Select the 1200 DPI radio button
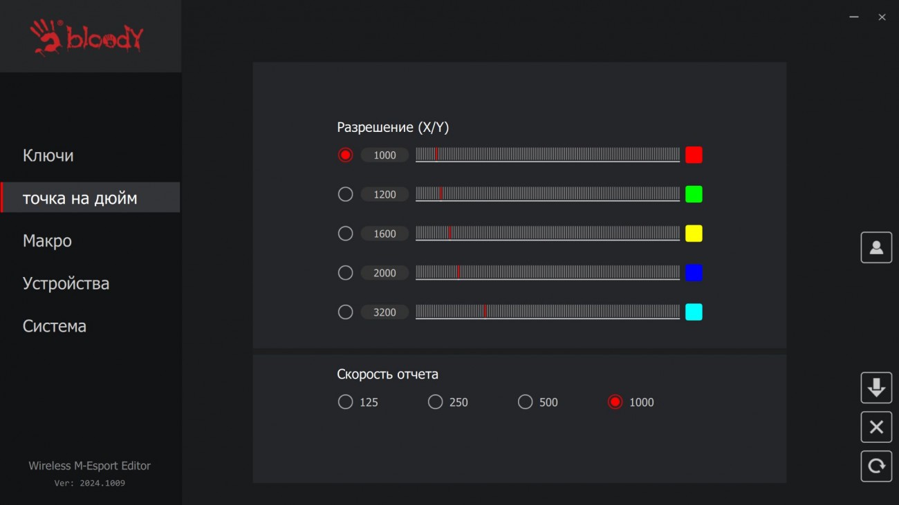 click(x=345, y=194)
